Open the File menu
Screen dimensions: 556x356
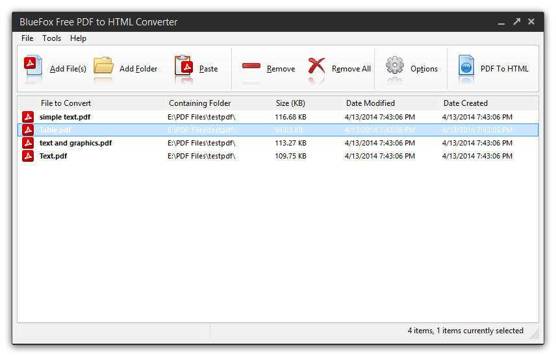pyautogui.click(x=27, y=38)
